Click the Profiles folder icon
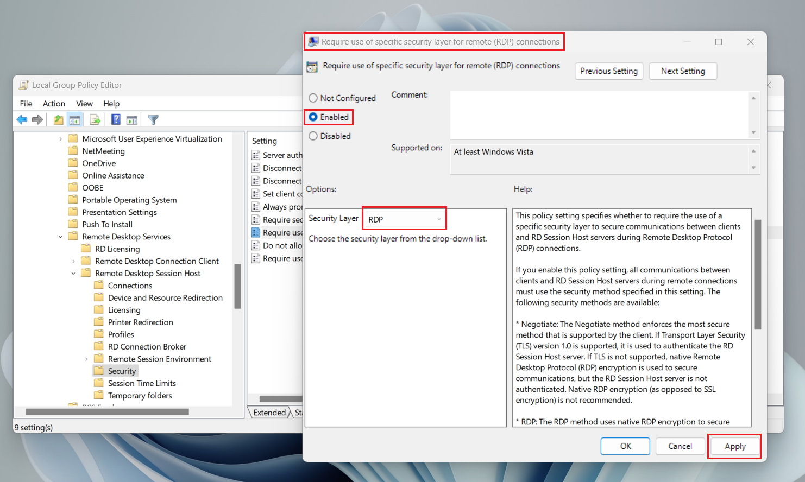This screenshot has height=482, width=805. coord(99,334)
